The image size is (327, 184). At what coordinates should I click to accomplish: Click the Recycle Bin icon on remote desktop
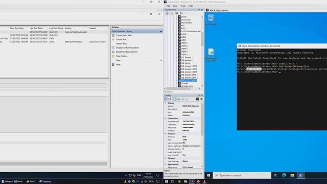tap(211, 19)
